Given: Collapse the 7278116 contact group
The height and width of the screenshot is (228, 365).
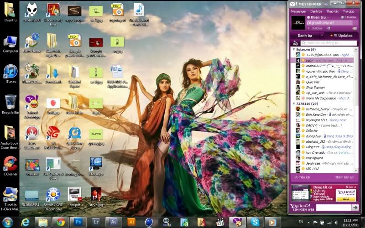Looking at the screenshot, I should 294,104.
